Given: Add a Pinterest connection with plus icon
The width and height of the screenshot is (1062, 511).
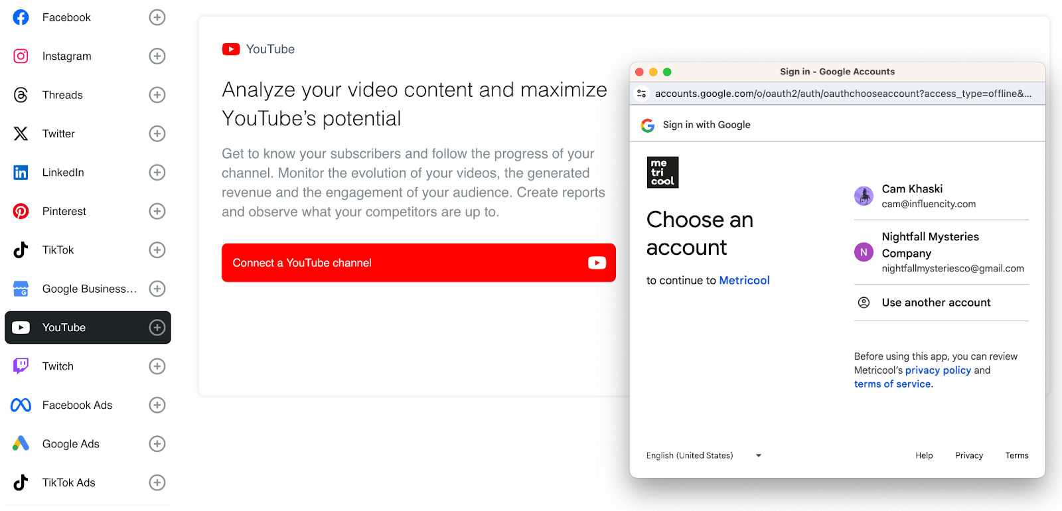Looking at the screenshot, I should pyautogui.click(x=157, y=211).
